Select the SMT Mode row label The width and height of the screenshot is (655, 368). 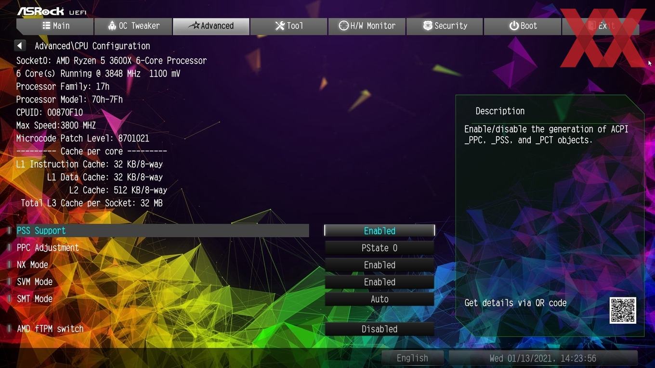click(x=35, y=299)
